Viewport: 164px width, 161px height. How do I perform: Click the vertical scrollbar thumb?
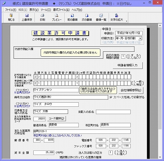(160, 78)
